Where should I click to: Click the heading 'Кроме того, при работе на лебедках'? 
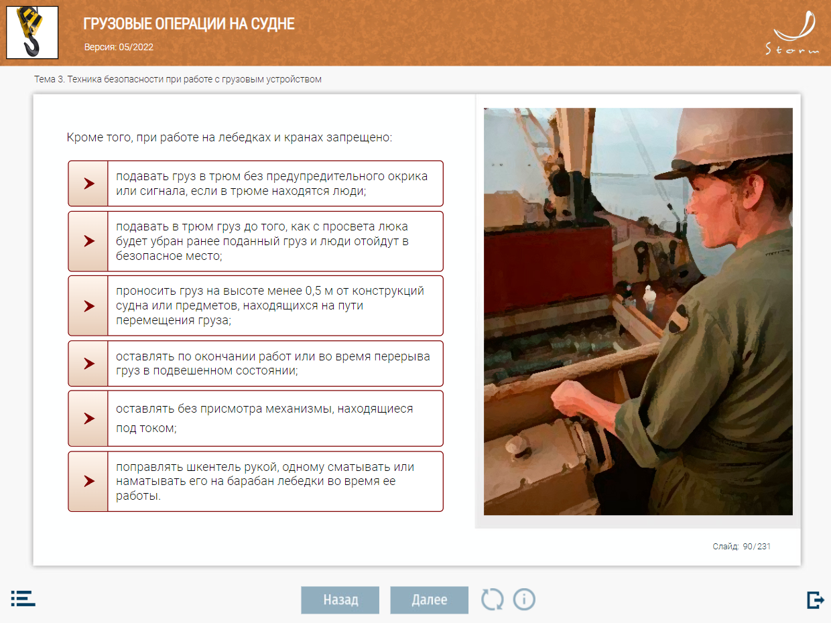[229, 137]
